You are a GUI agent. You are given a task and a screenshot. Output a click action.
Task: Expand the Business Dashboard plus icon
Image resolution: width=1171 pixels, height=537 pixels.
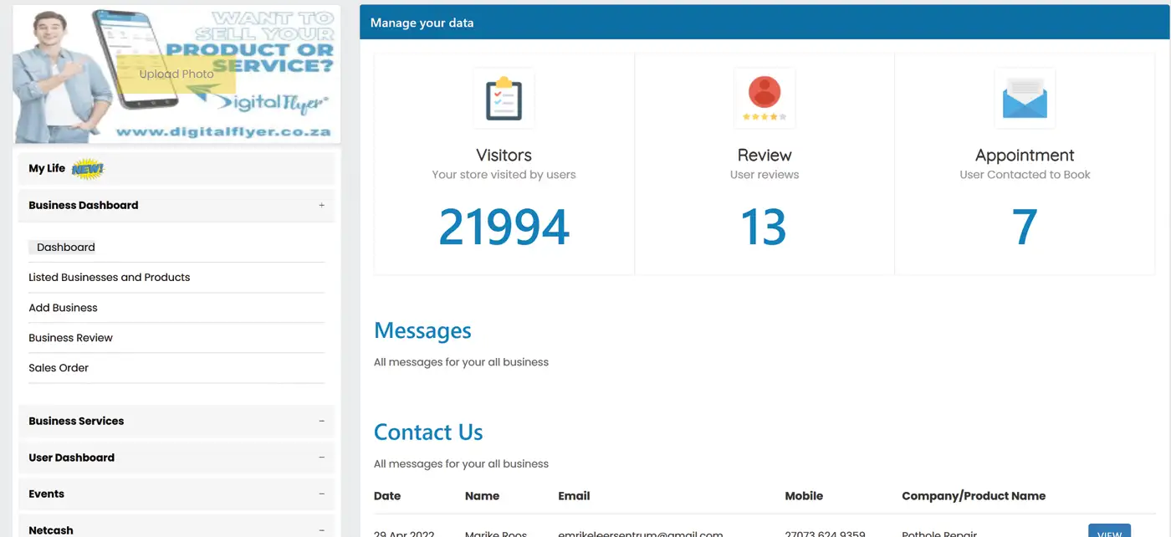[x=321, y=206]
